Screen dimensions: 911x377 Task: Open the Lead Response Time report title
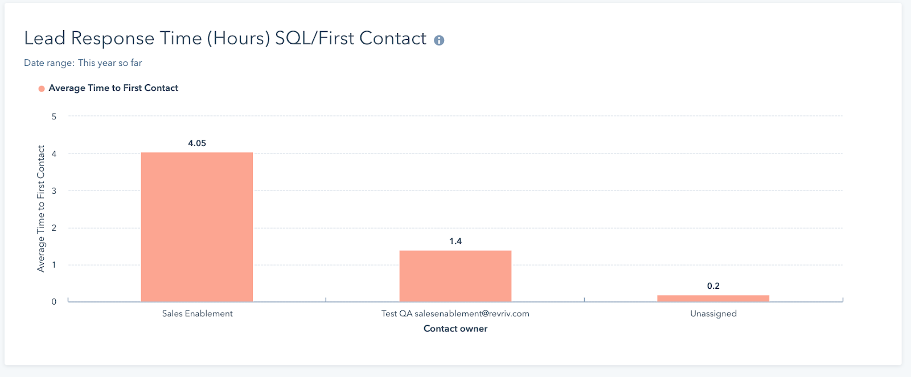(225, 38)
